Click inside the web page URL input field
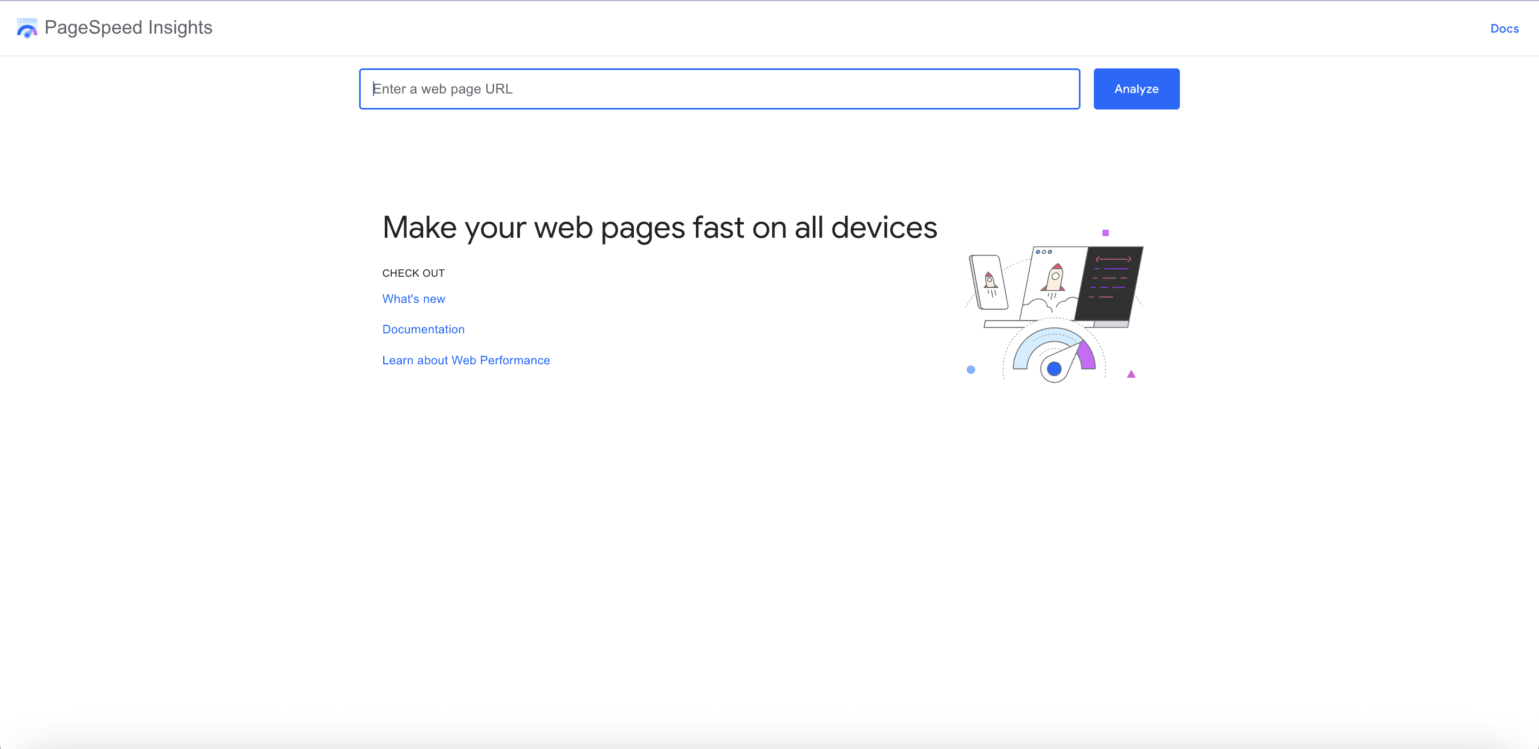The height and width of the screenshot is (749, 1539). (717, 88)
